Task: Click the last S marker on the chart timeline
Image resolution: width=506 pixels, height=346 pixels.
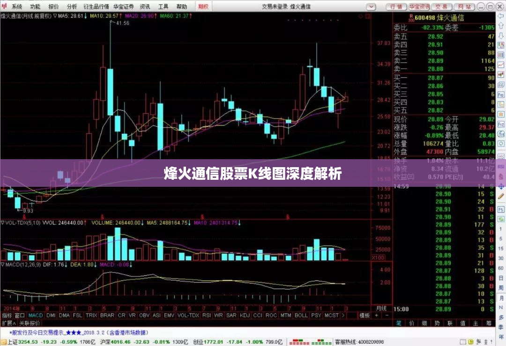Action: coord(288,217)
